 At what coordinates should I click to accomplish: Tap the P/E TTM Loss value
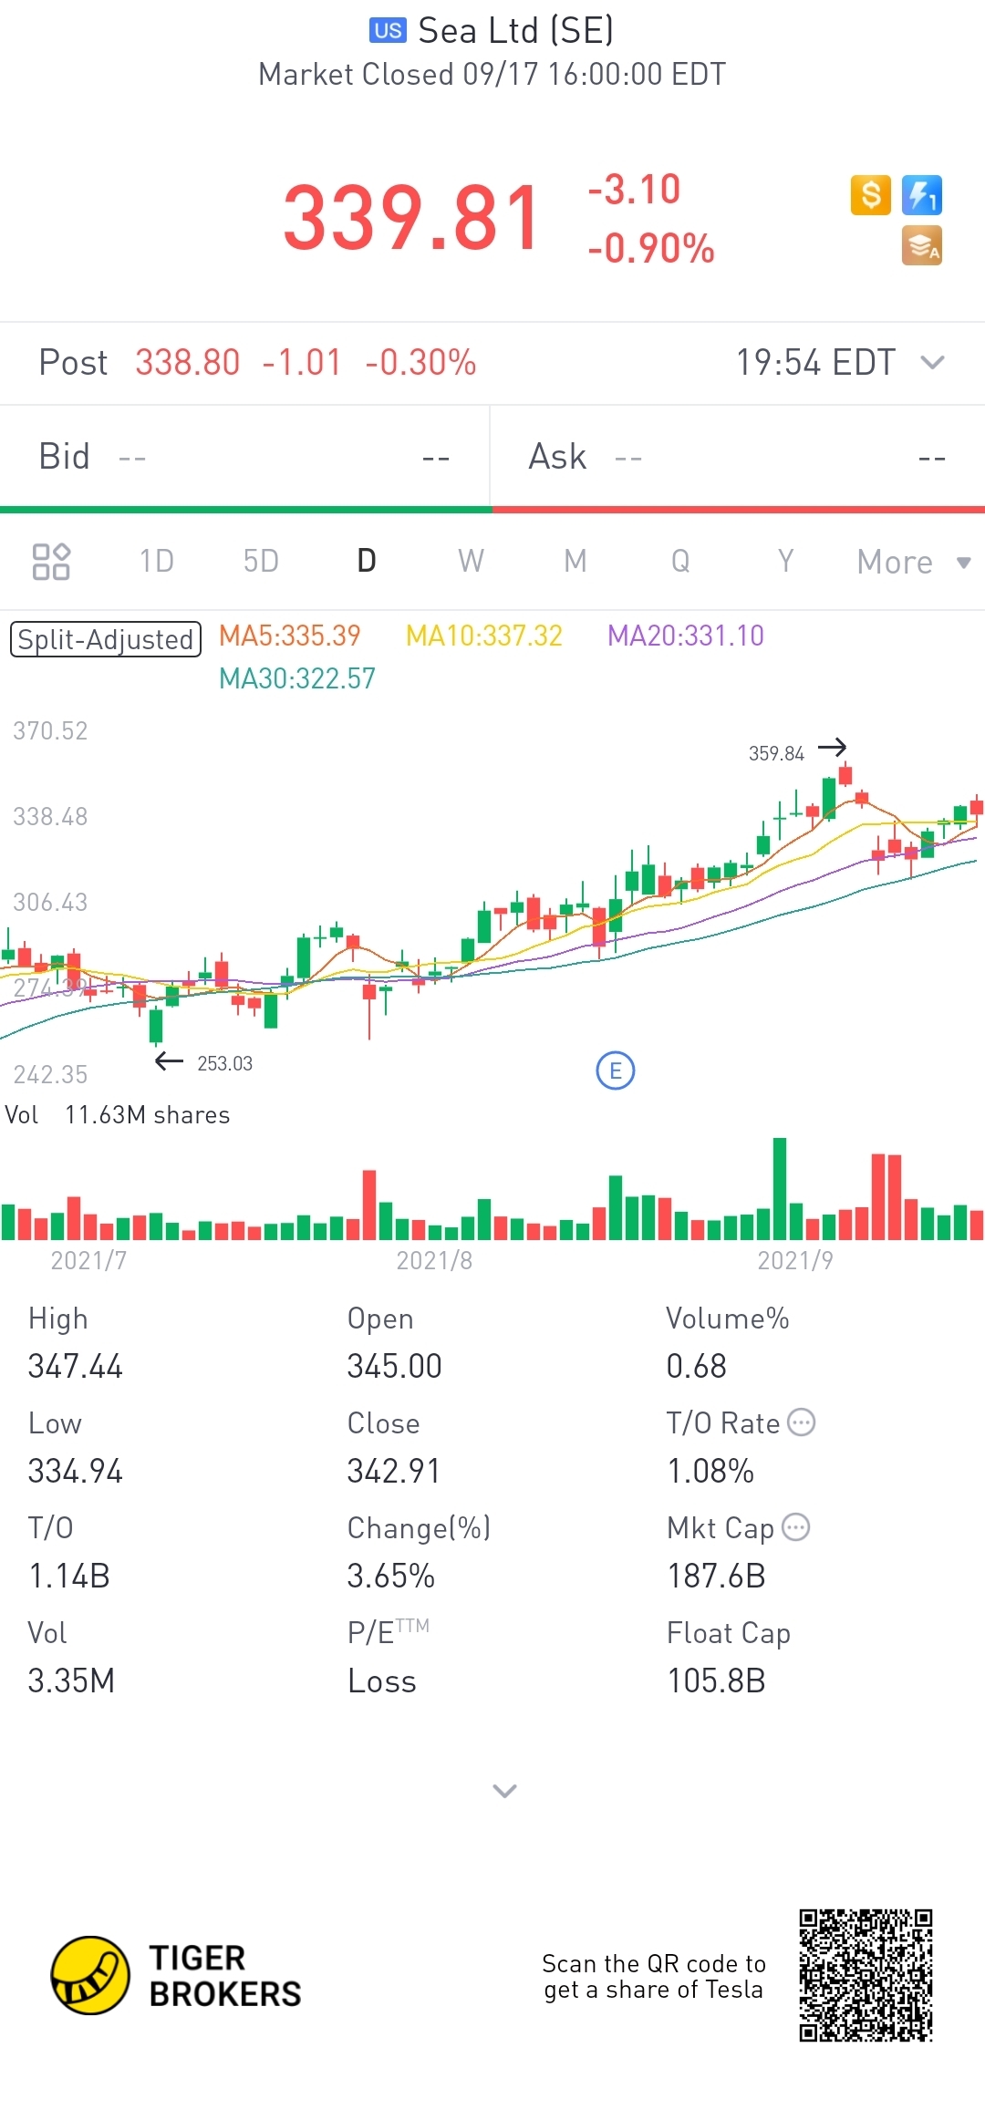(x=381, y=1680)
